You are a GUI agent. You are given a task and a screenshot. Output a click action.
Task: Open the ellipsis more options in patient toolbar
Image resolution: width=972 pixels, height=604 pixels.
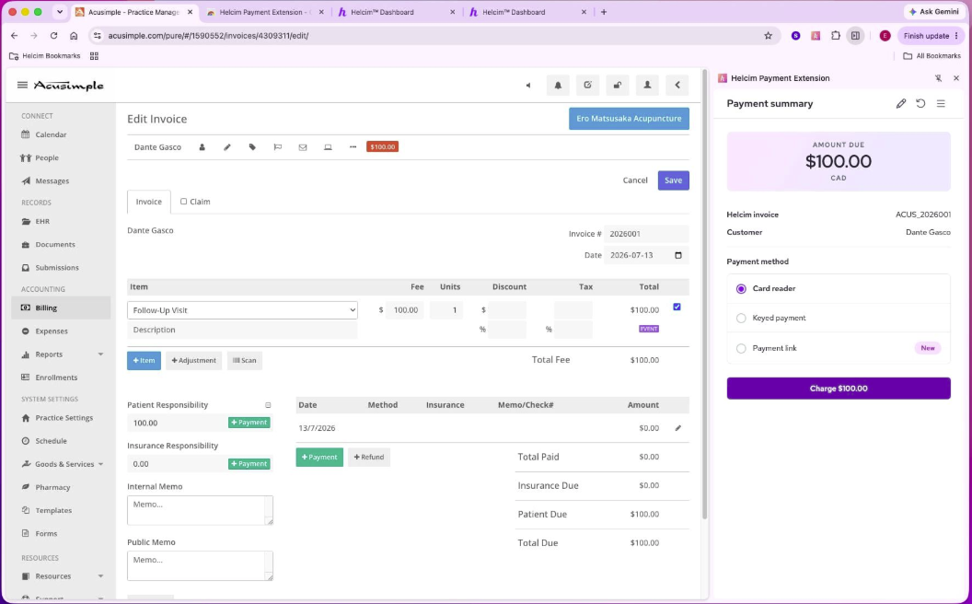click(x=353, y=147)
